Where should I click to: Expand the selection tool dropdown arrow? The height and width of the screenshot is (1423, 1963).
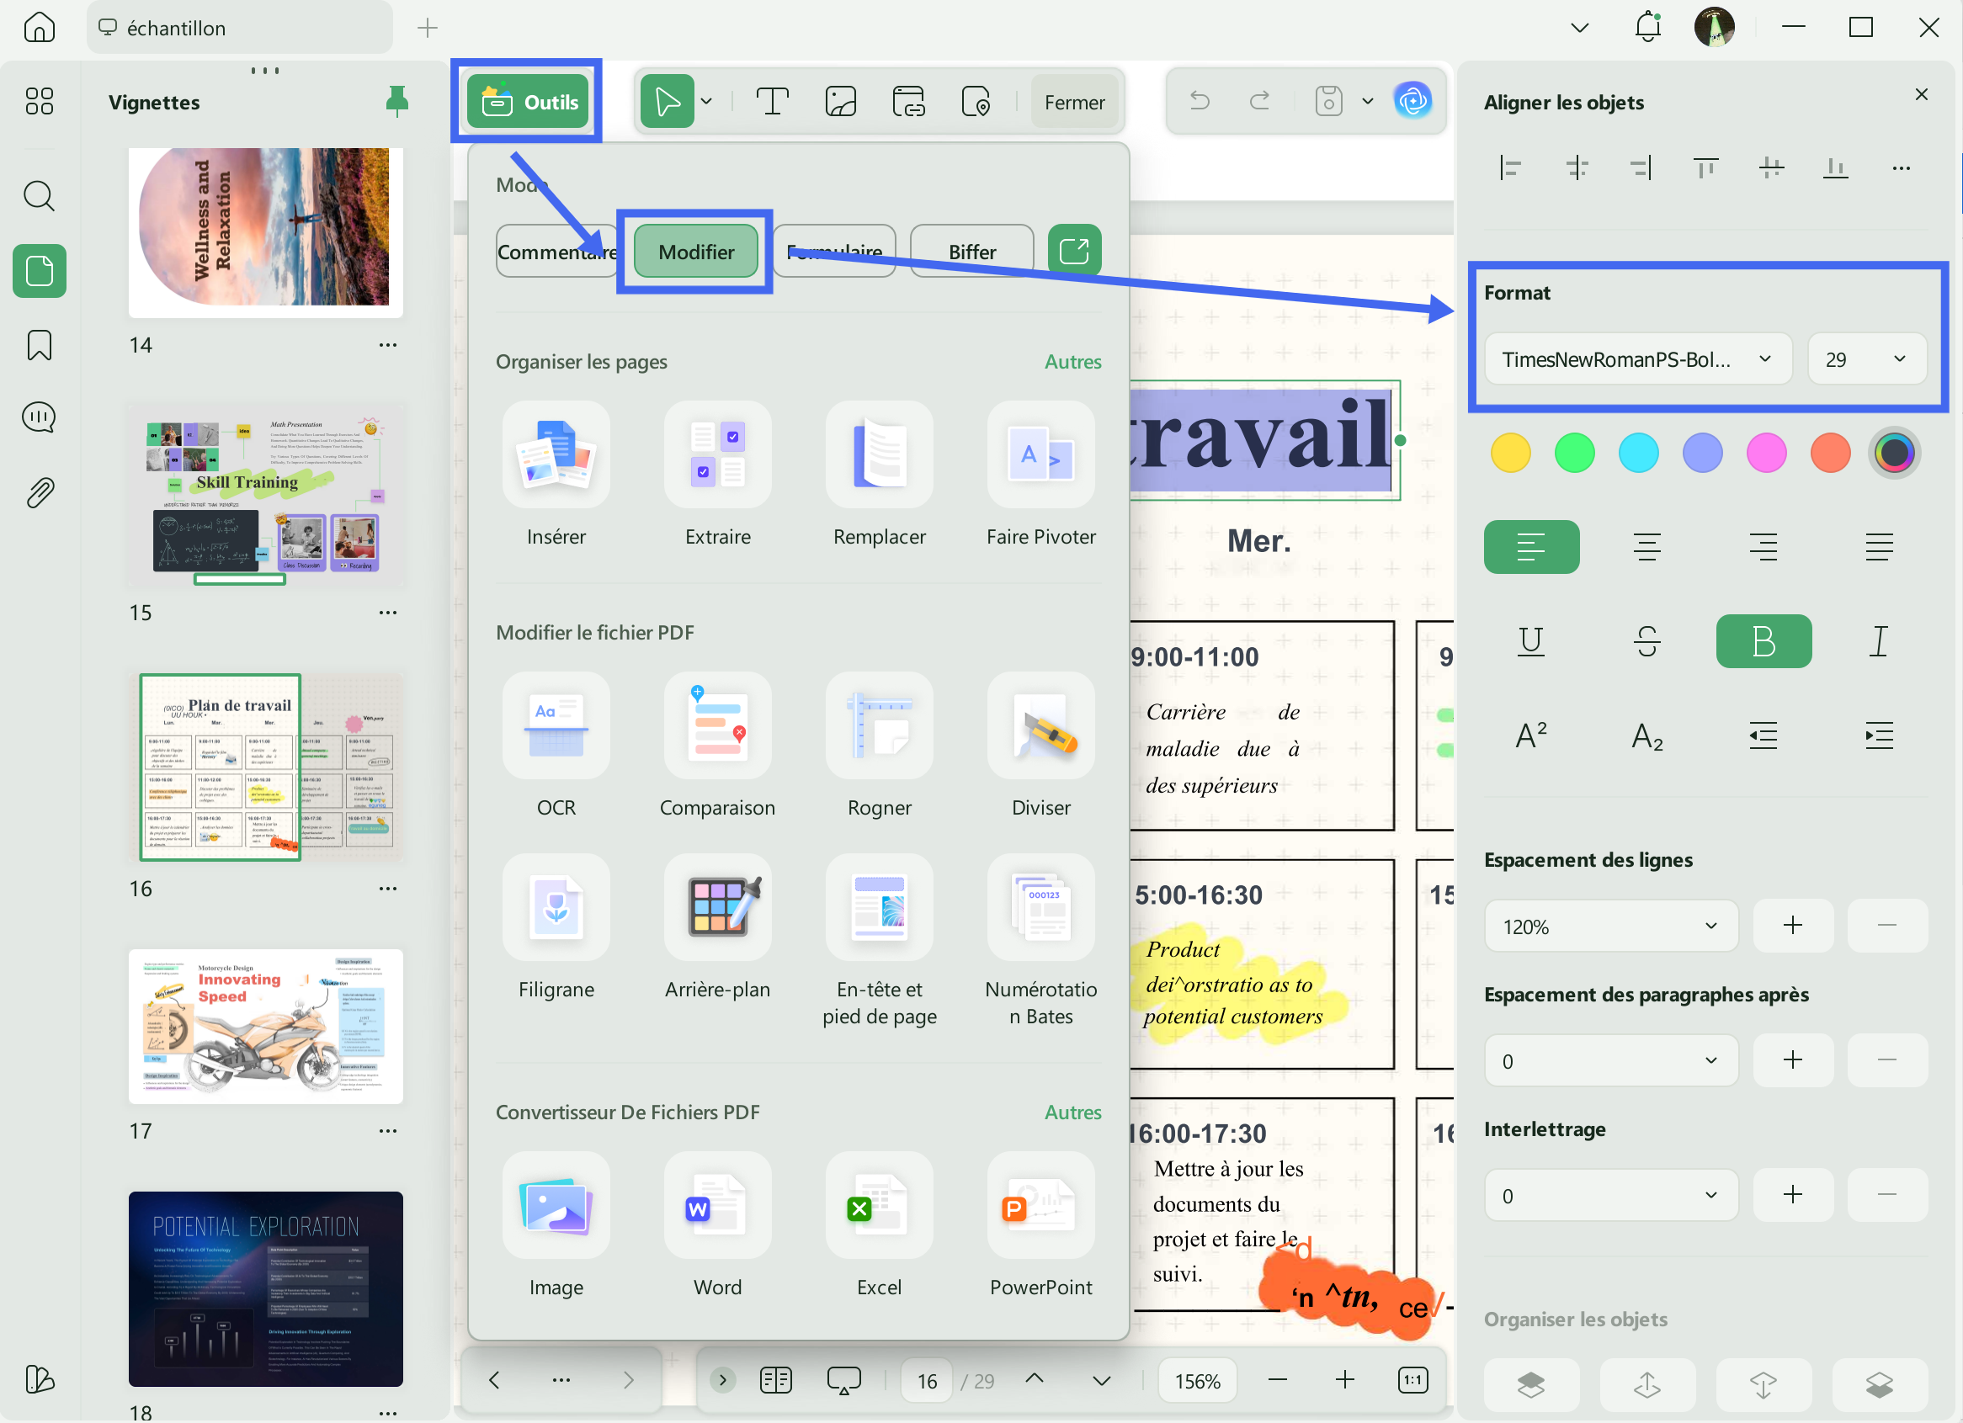(706, 102)
